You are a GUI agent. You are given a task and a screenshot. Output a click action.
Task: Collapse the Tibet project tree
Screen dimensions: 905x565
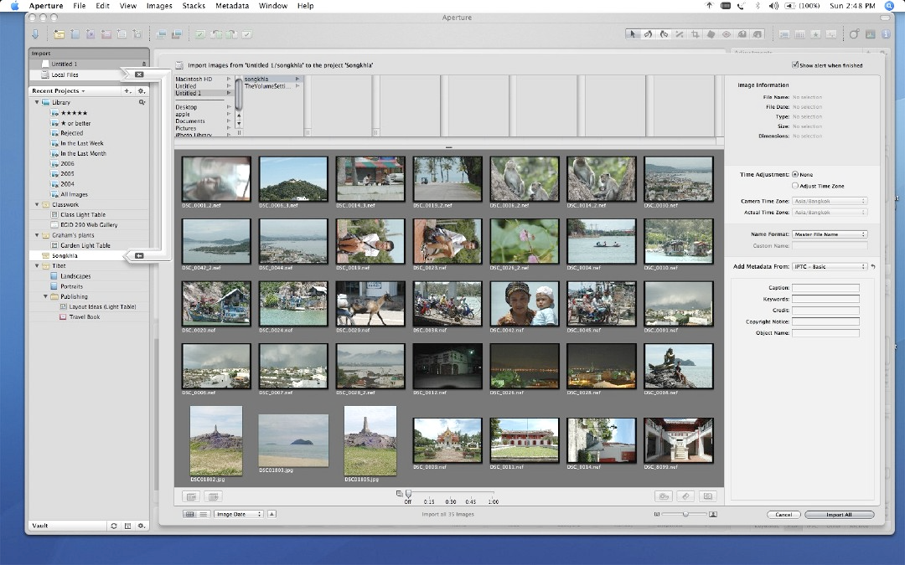37,266
